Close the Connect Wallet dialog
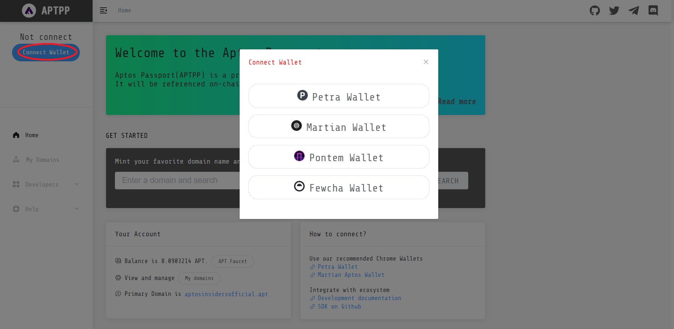Viewport: 674px width, 329px height. pyautogui.click(x=426, y=62)
